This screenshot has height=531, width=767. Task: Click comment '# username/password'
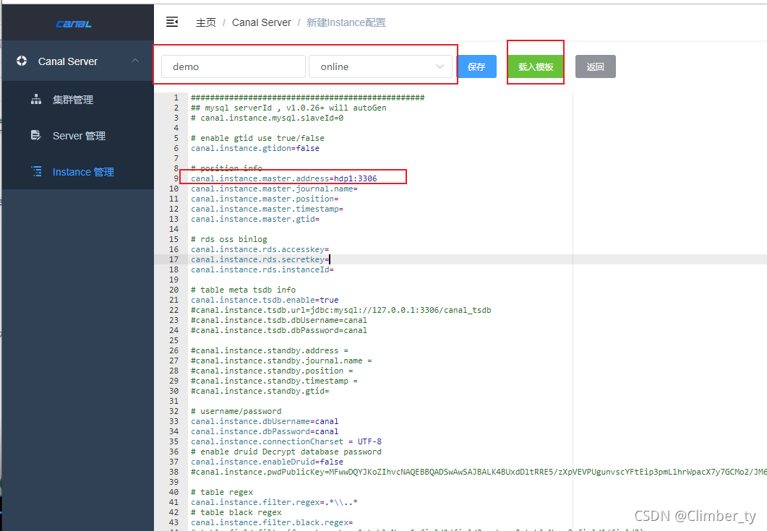(x=236, y=411)
